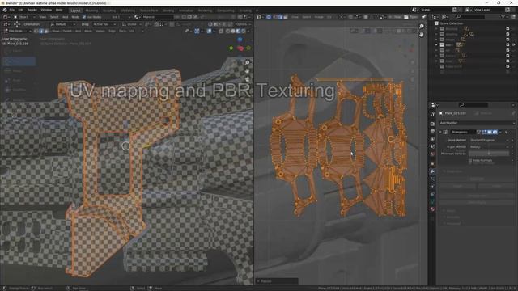The height and width of the screenshot is (291, 518).
Task: Open the viewport shading options dropdown arrow
Action: pyautogui.click(x=248, y=31)
